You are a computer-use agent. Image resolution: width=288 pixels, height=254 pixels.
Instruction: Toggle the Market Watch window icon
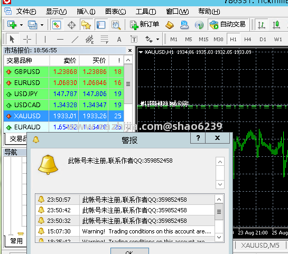click(57, 25)
